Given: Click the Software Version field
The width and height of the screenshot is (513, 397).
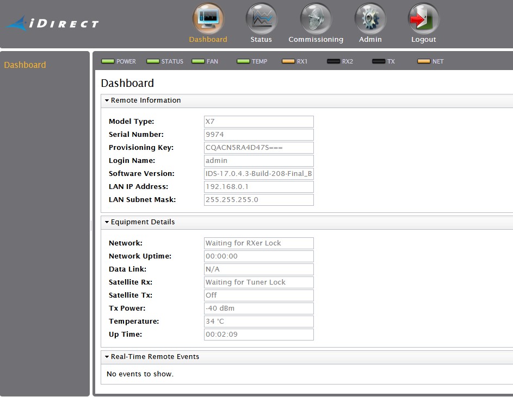Looking at the screenshot, I should [258, 174].
